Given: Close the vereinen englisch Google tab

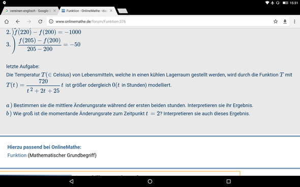Looking at the screenshot, I should point(54,11).
